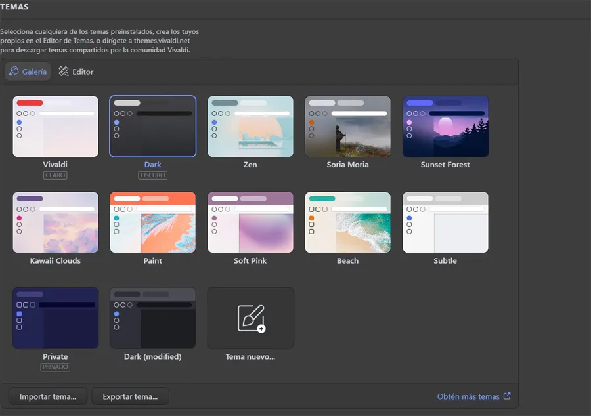This screenshot has width=591, height=416.
Task: Choose the Paint theme thumbnail
Action: pyautogui.click(x=152, y=222)
